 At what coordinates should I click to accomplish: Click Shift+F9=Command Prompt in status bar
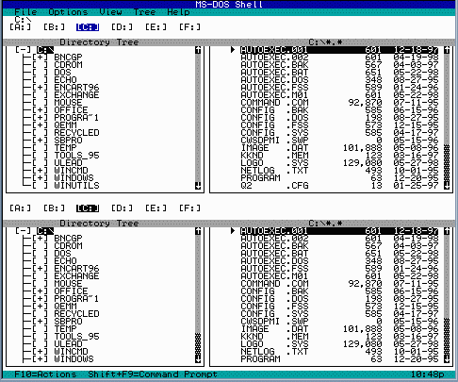(153, 374)
